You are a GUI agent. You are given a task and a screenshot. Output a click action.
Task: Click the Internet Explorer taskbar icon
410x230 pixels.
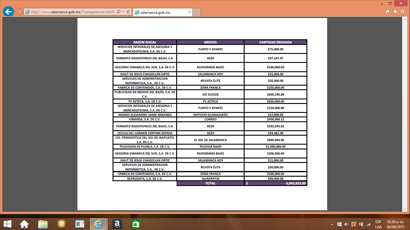(98, 224)
